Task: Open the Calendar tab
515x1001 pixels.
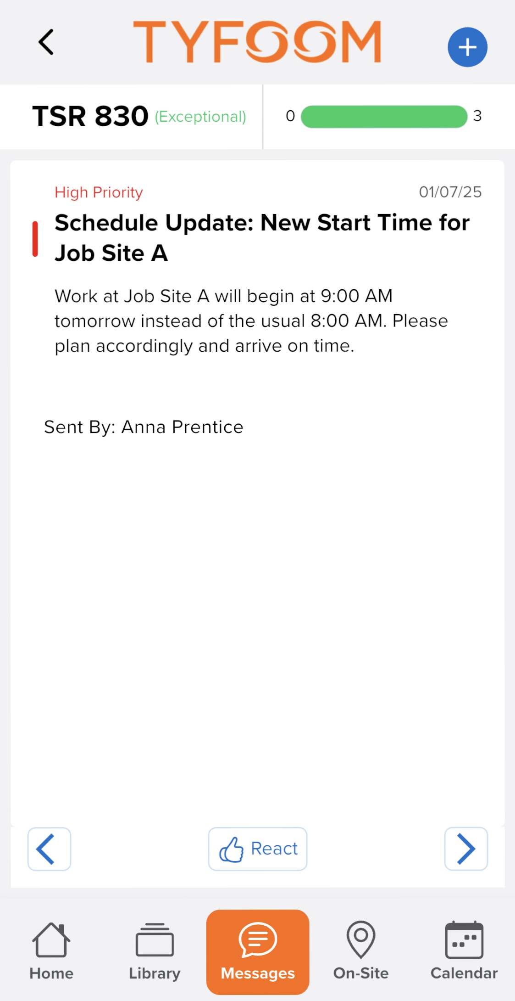Action: coord(464,951)
